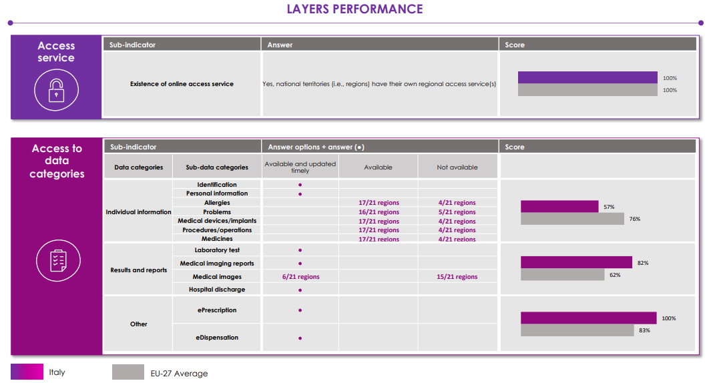Click Medical images '15/21 regions' value
This screenshot has height=383, width=709.
pyautogui.click(x=457, y=277)
